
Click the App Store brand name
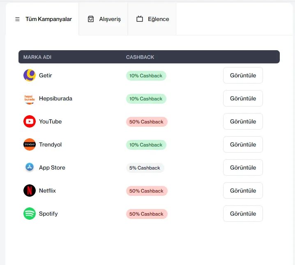point(52,167)
